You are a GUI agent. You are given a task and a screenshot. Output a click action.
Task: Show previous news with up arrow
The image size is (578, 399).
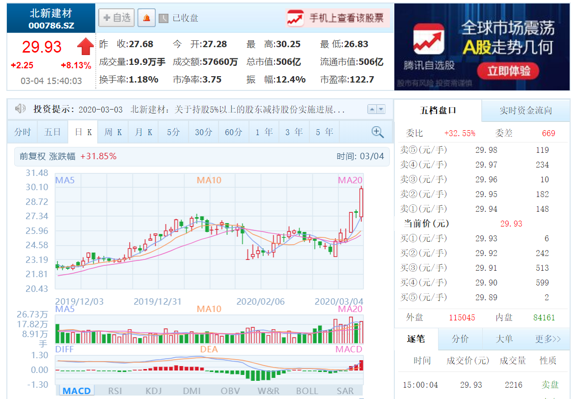click(x=372, y=109)
